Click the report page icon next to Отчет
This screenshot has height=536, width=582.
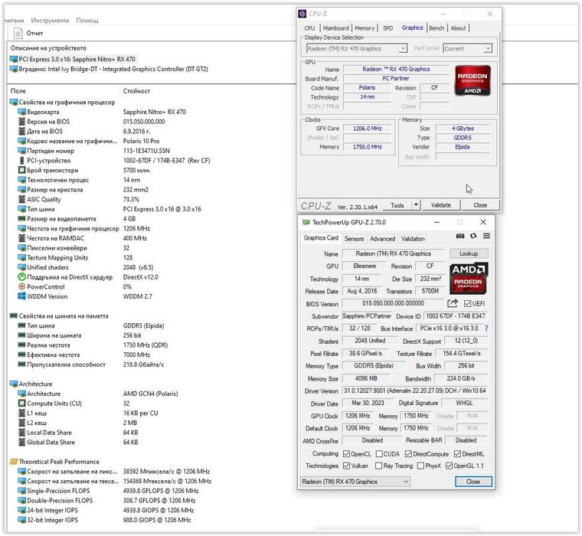click(18, 34)
